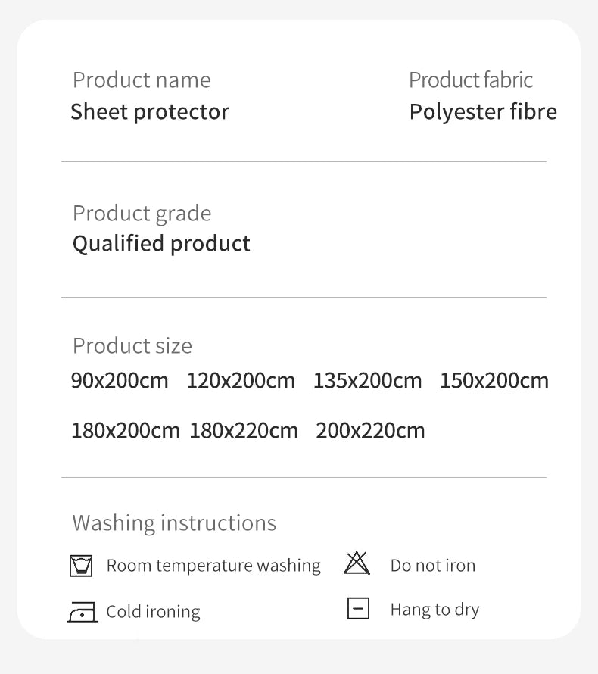Click the Hang to dry label
This screenshot has height=674, width=598.
point(434,610)
